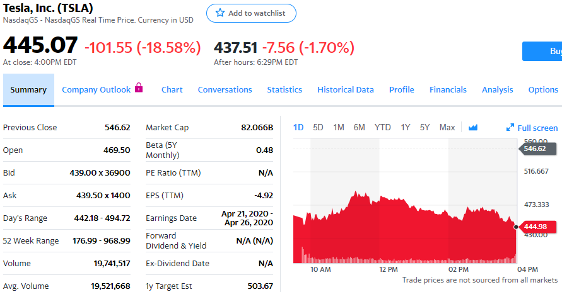The height and width of the screenshot is (292, 562).
Task: Select the YTD chart range
Action: click(x=382, y=128)
